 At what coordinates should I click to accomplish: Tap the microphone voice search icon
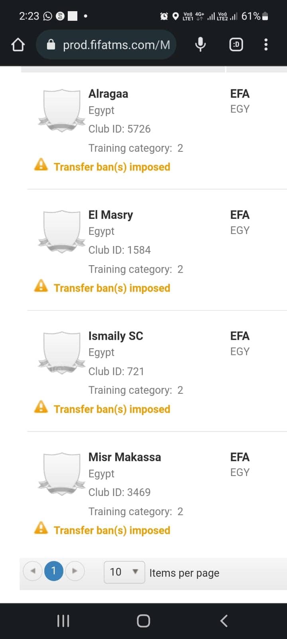click(201, 44)
